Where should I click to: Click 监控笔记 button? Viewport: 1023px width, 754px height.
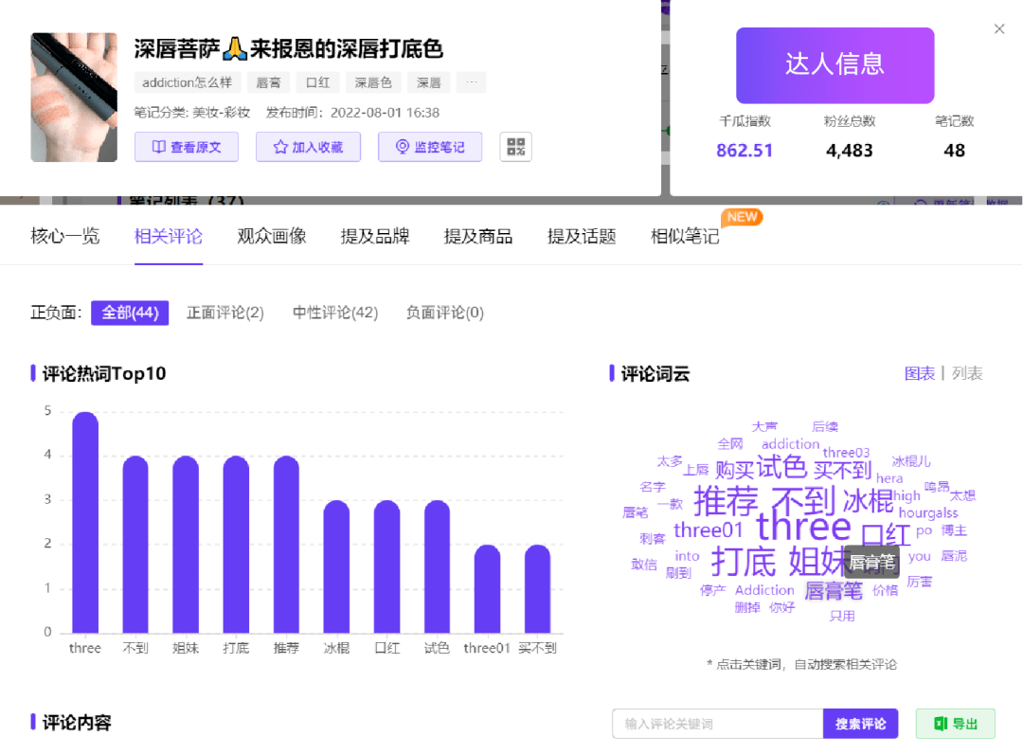(430, 147)
